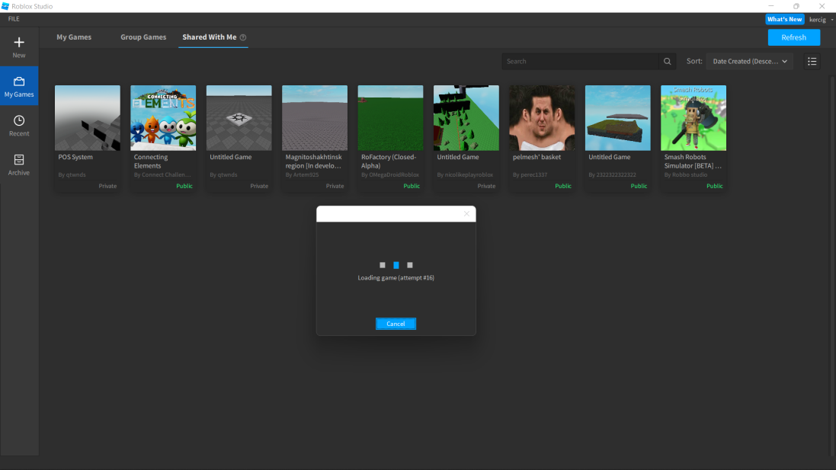Open the Date Created sort dropdown
The width and height of the screenshot is (836, 470).
click(x=749, y=61)
